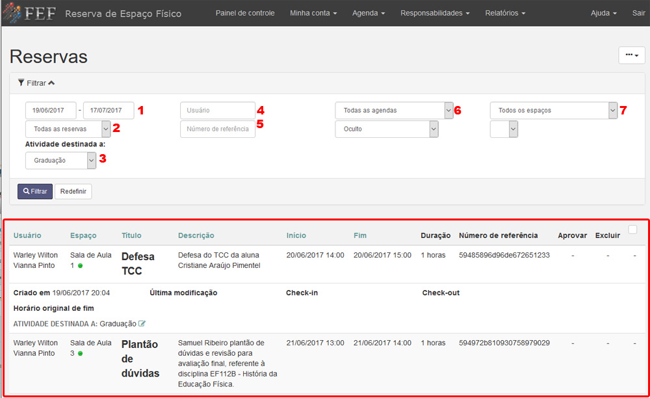
Task: Sort by Descrição column header
Action: [x=196, y=235]
